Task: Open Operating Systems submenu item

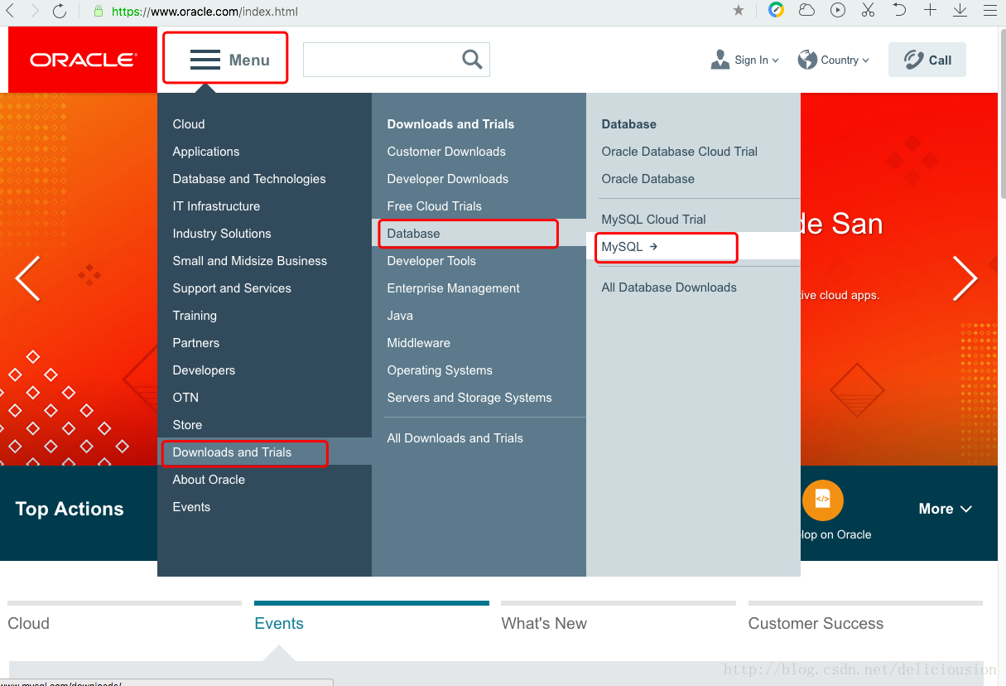Action: 440,370
